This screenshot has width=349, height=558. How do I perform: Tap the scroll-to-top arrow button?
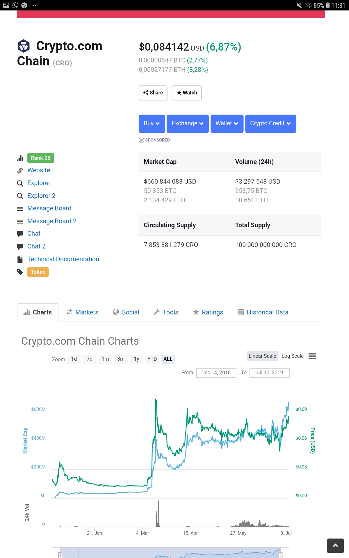[335, 546]
